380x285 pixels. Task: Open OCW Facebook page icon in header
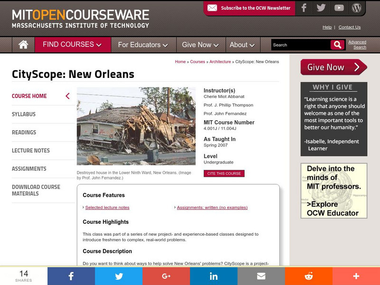pos(304,8)
